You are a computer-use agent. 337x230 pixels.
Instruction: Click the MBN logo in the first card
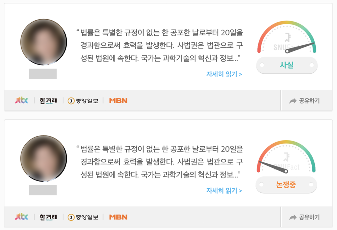(x=118, y=101)
